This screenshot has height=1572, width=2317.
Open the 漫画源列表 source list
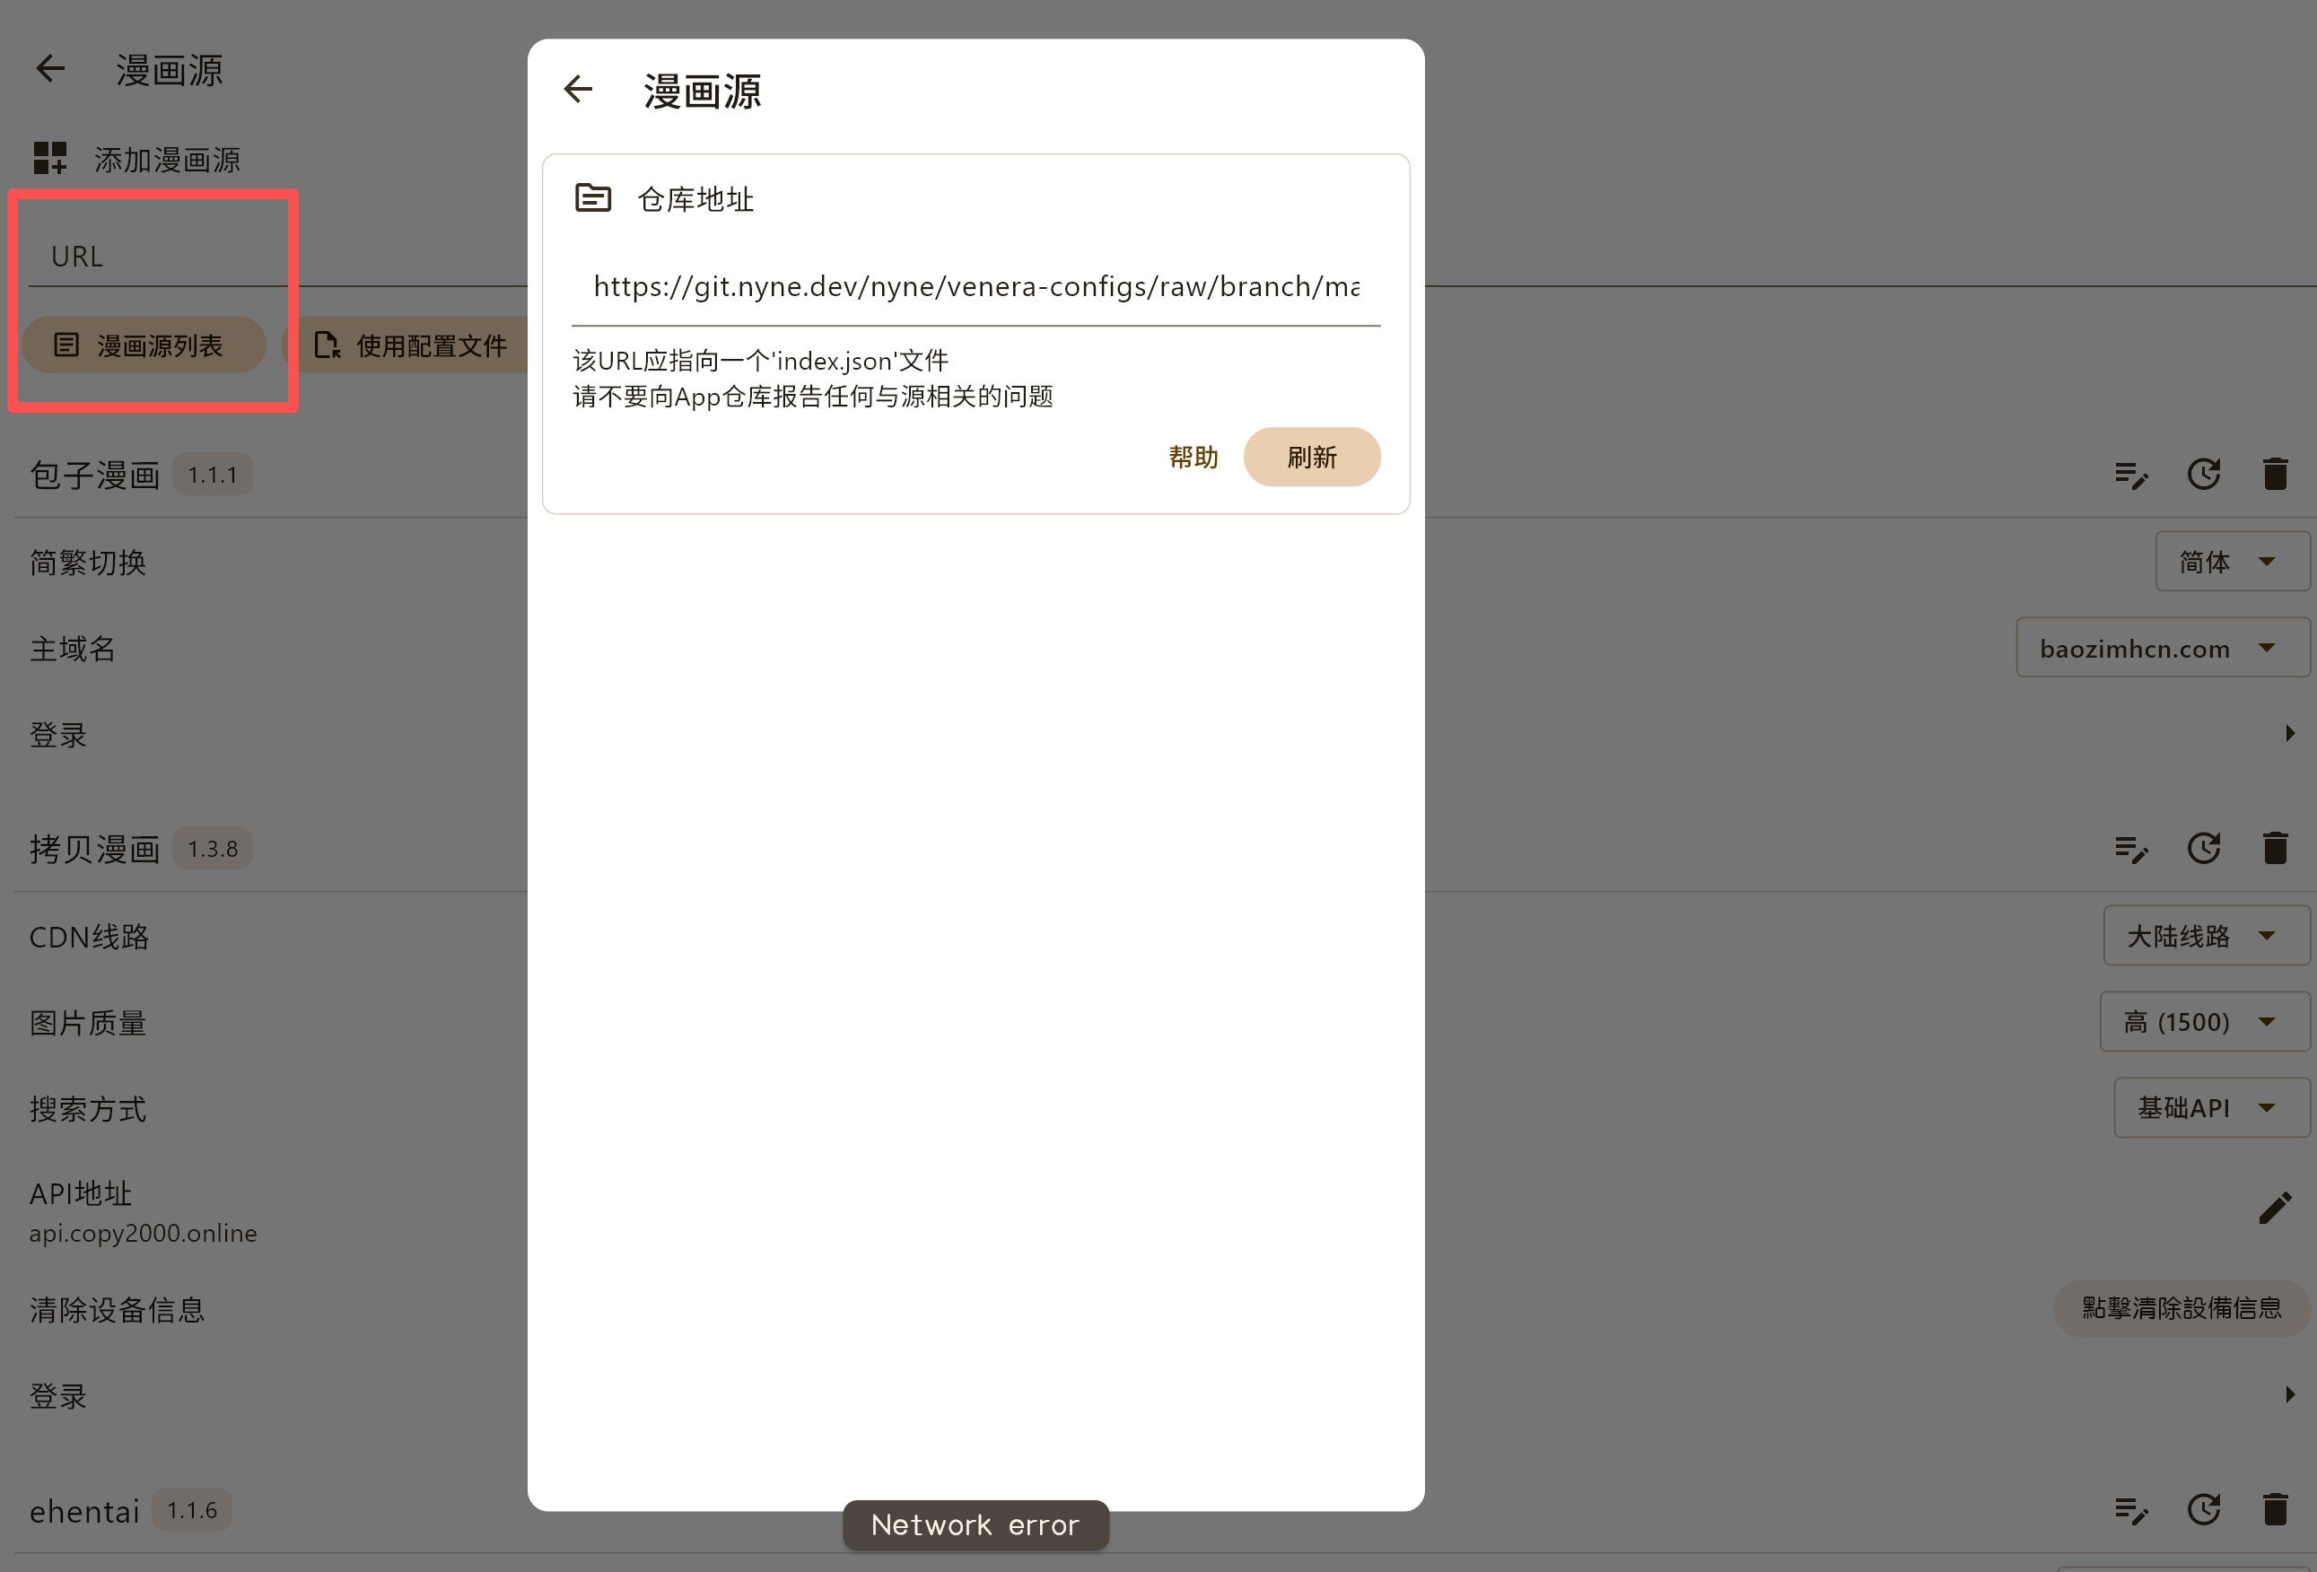[x=143, y=345]
